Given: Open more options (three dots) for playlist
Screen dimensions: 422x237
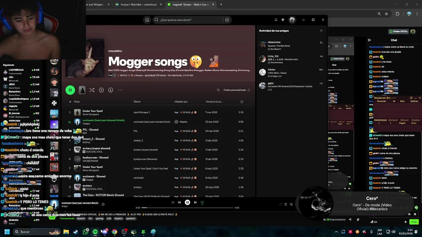Looking at the screenshot, I should [120, 90].
